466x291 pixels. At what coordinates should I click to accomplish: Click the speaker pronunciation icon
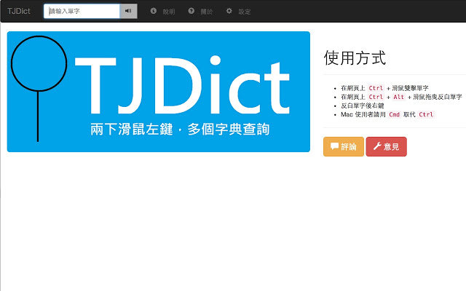[x=128, y=12]
